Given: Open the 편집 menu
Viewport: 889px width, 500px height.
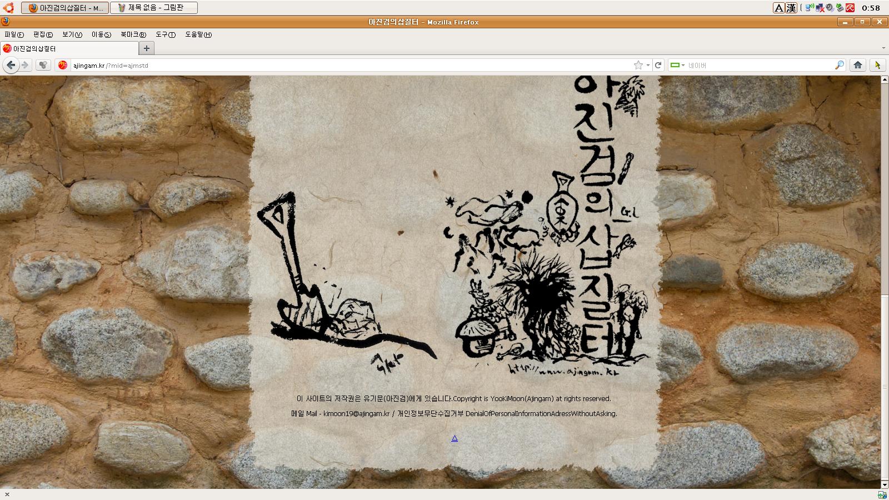Looking at the screenshot, I should (43, 34).
